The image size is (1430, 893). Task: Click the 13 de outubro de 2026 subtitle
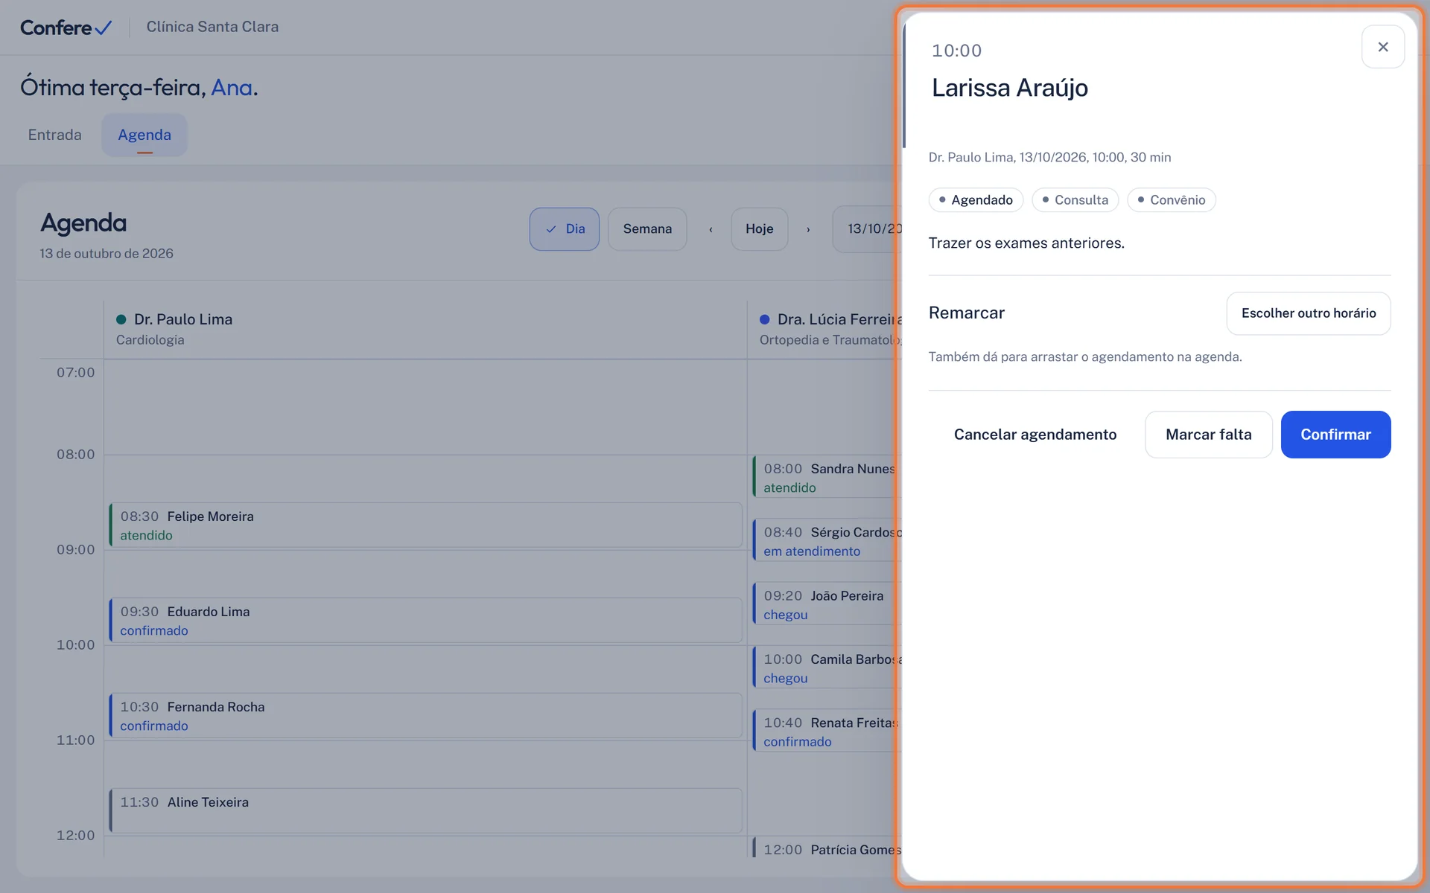(x=107, y=254)
